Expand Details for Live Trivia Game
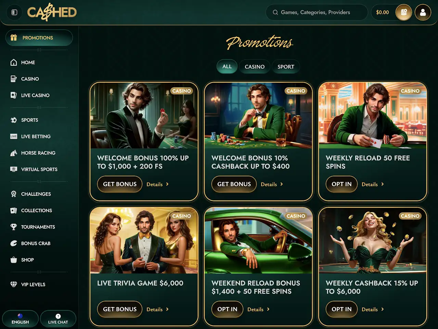Screen dimensions: 438x329 [x=157, y=309]
